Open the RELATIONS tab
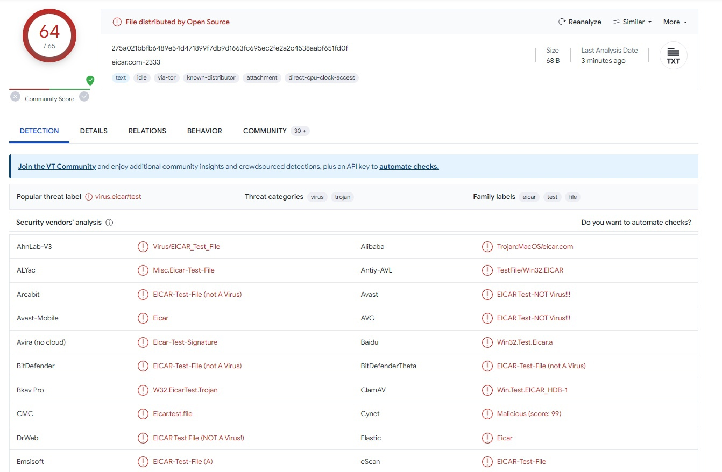The image size is (722, 472). coord(147,131)
